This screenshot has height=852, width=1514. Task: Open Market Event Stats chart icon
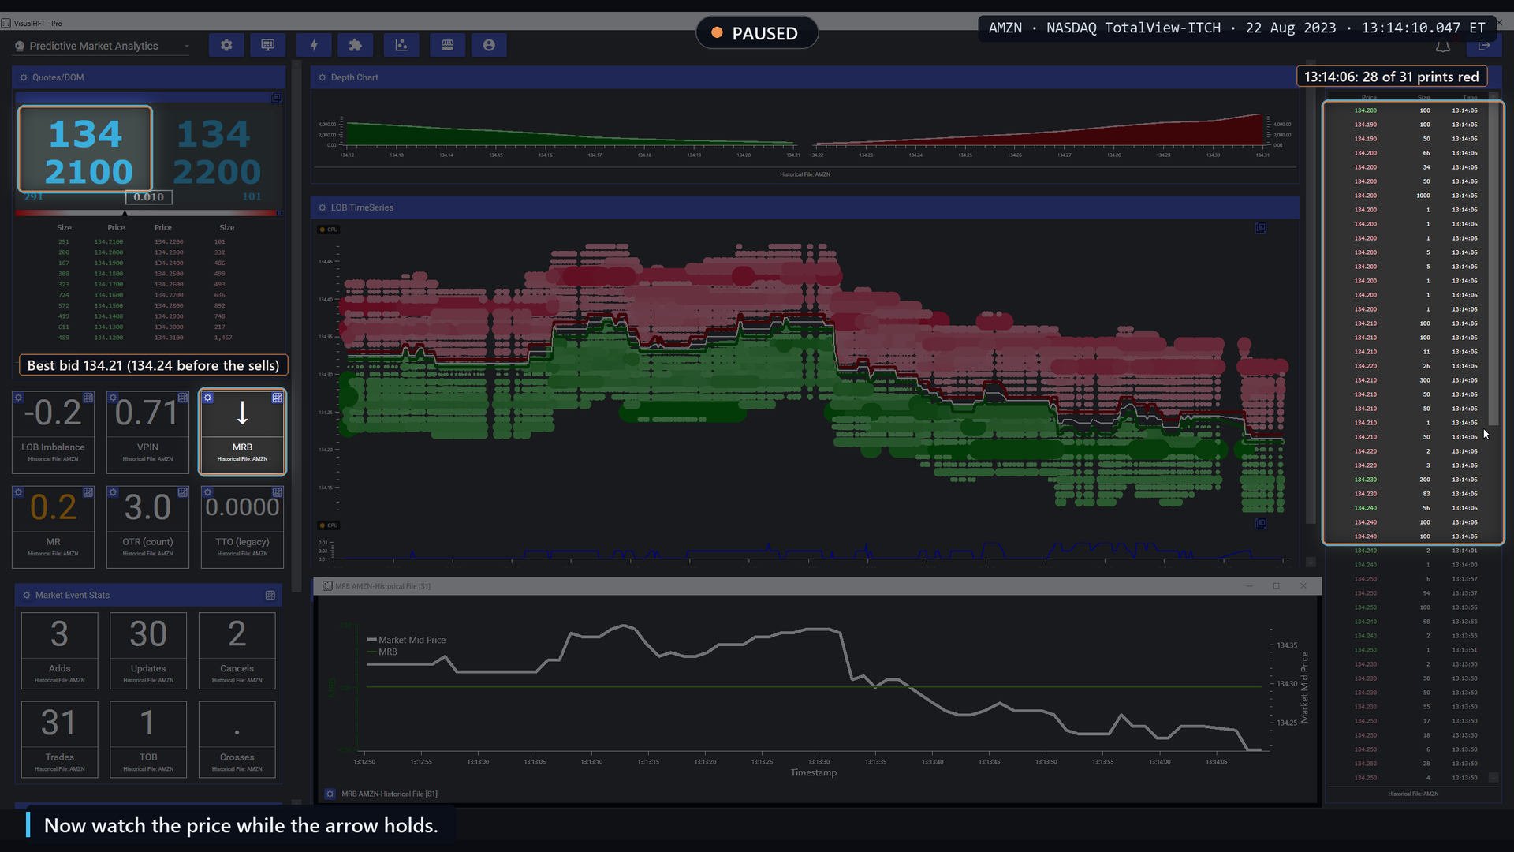coord(270,595)
